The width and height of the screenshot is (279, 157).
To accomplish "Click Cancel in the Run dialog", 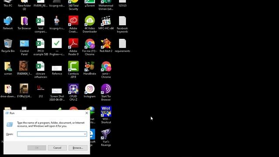I will [x=57, y=148].
